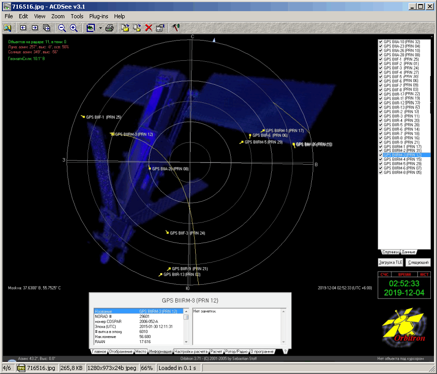Image resolution: width=437 pixels, height=374 pixels.
Task: Open the Plug-ins menu
Action: coord(98,16)
